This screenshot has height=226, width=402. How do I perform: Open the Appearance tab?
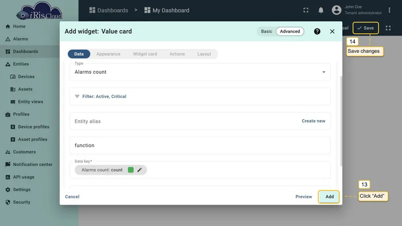108,54
